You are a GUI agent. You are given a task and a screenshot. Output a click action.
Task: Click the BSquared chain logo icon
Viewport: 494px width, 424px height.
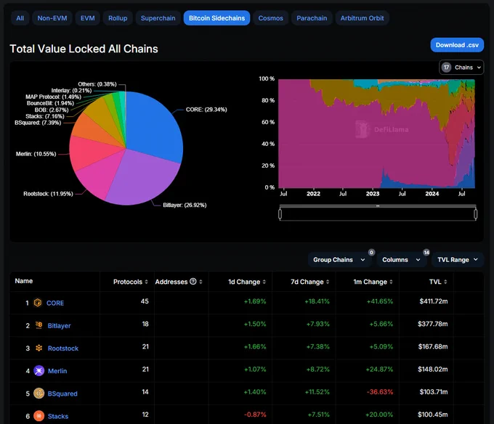pyautogui.click(x=39, y=394)
